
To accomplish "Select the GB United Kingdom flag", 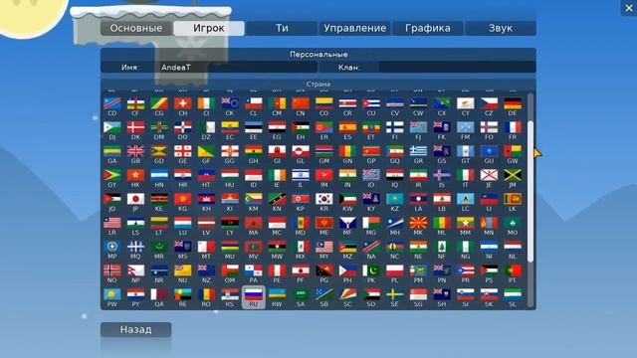I will coord(135,151).
